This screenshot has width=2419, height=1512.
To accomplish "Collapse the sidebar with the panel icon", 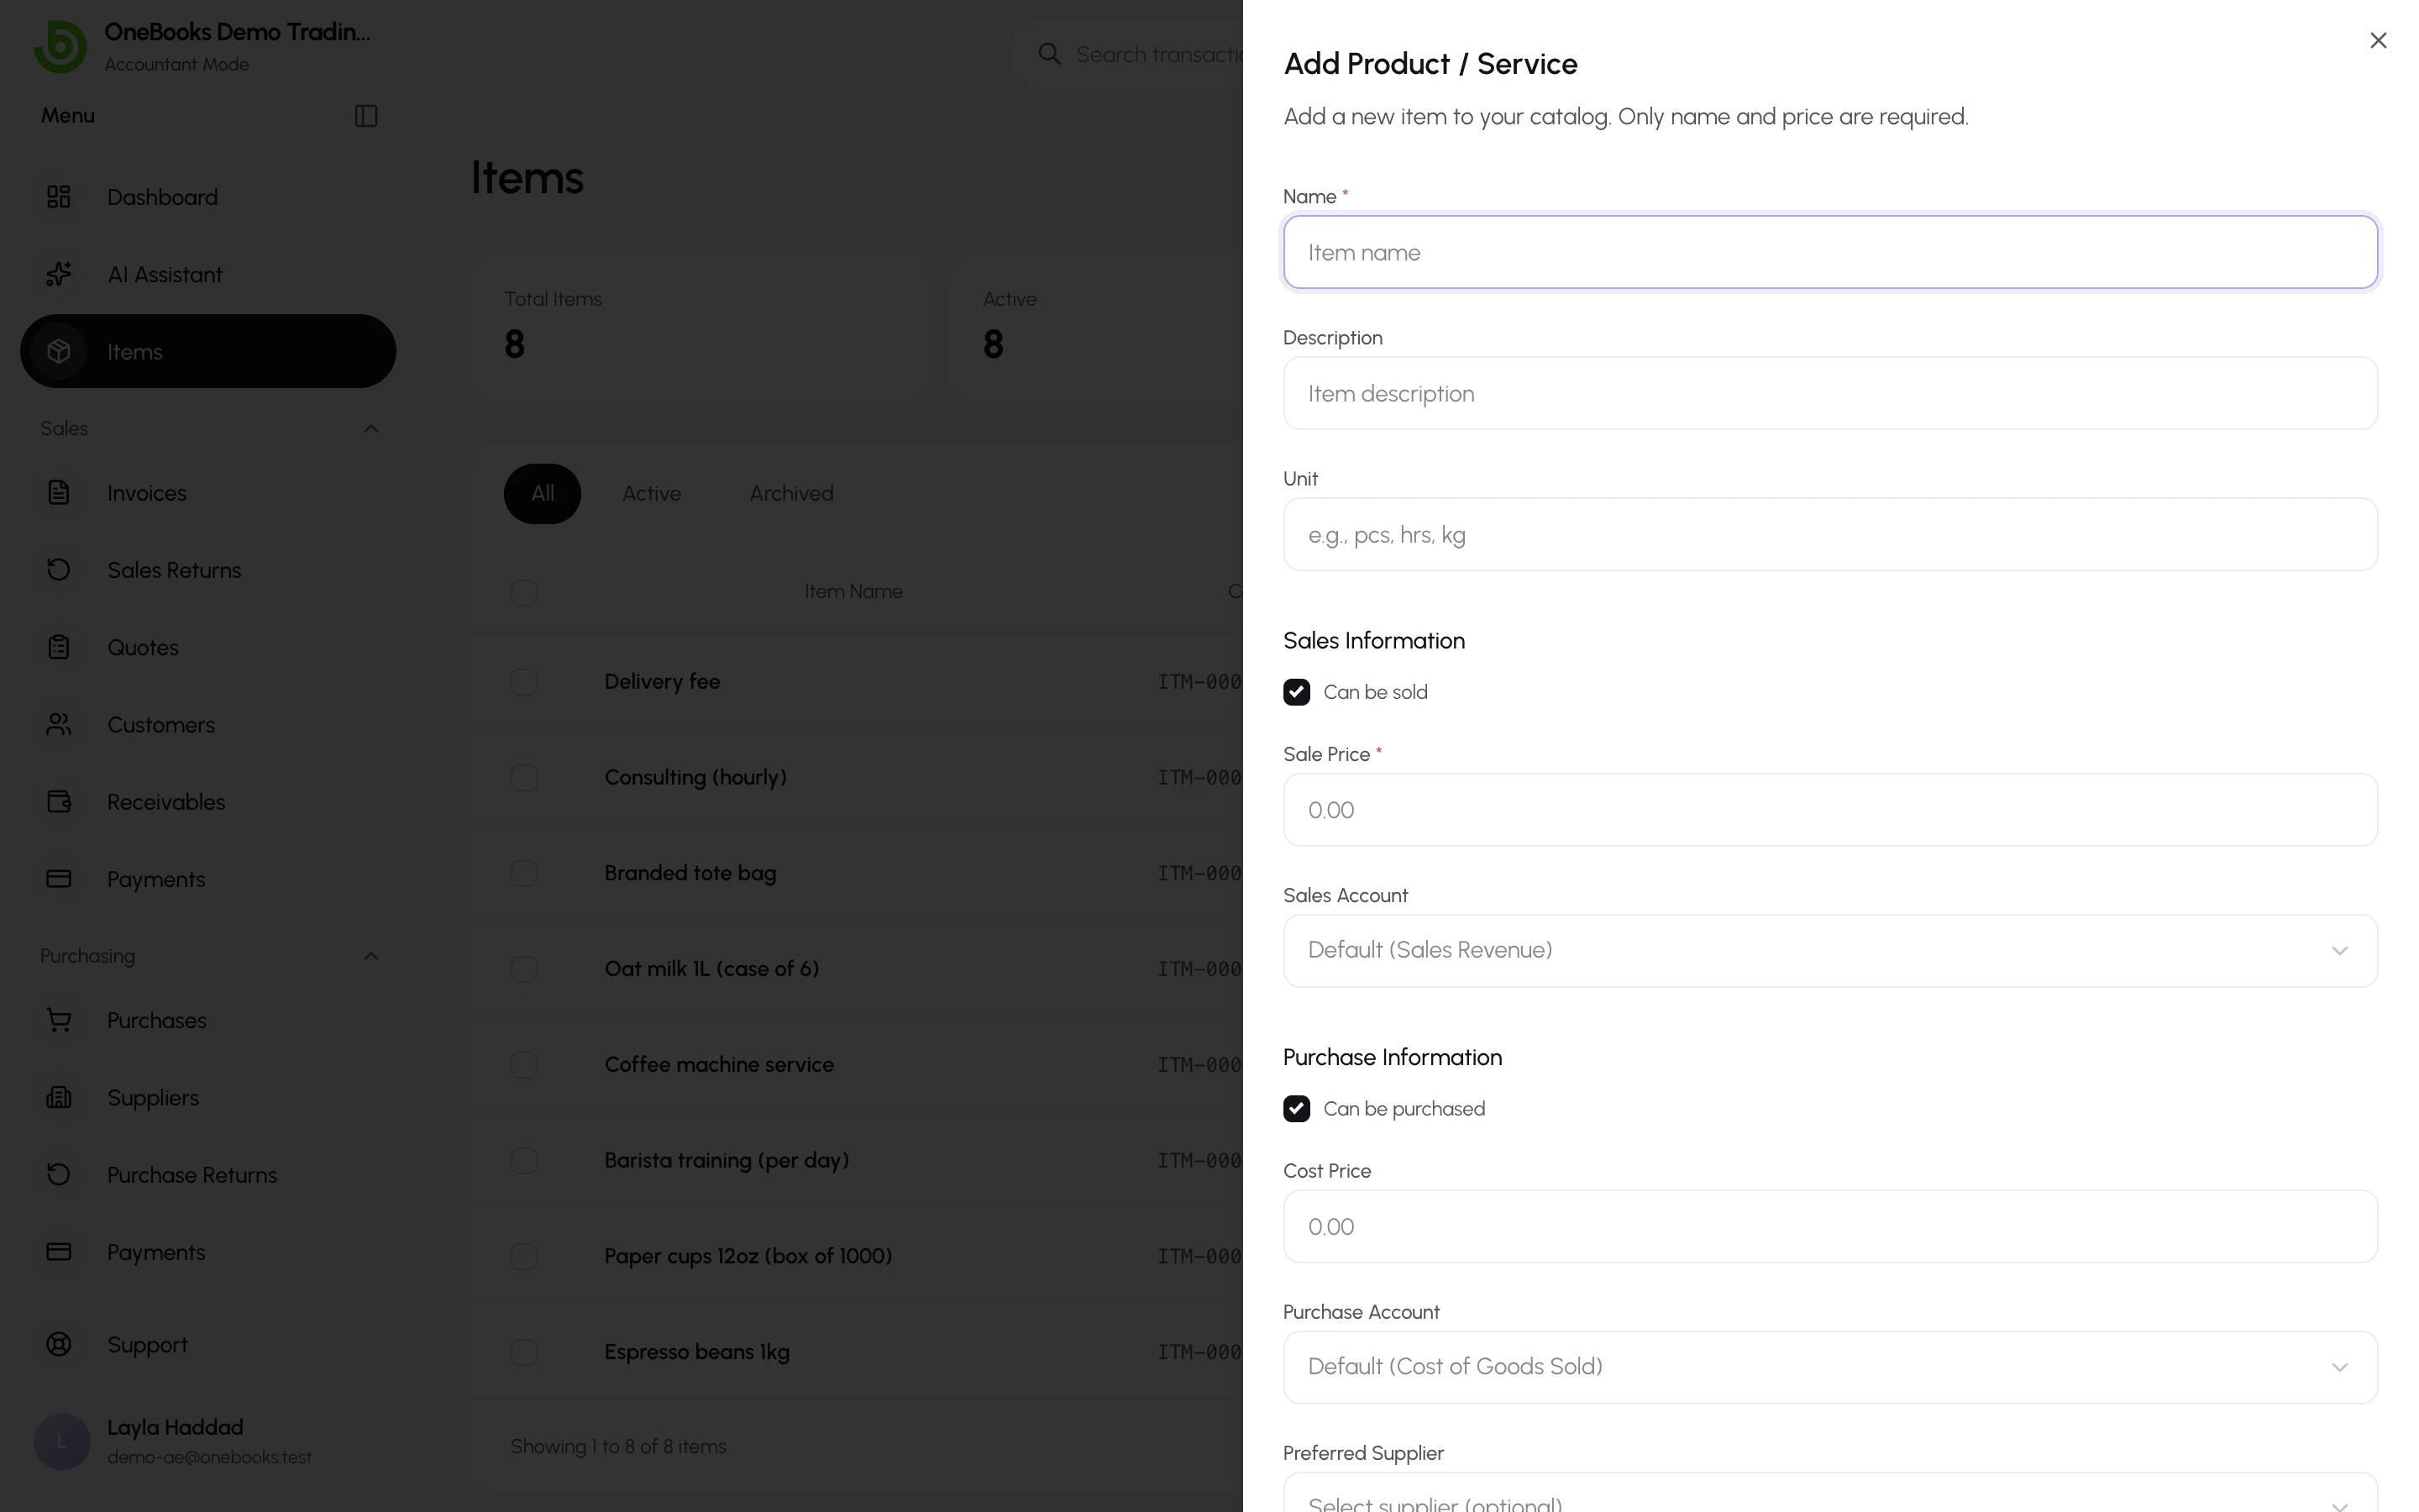I will [366, 116].
